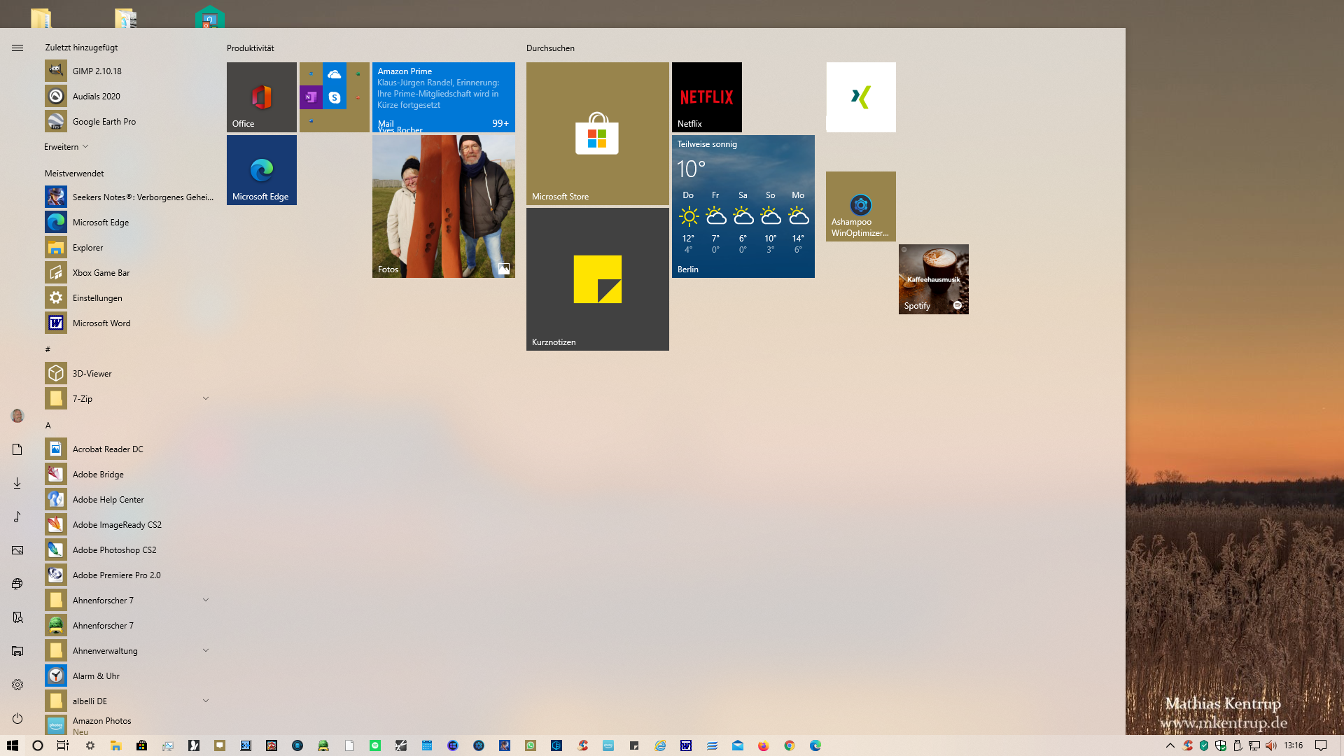Launch the Microsoft Edge tile
The height and width of the screenshot is (756, 1344).
[x=262, y=170]
